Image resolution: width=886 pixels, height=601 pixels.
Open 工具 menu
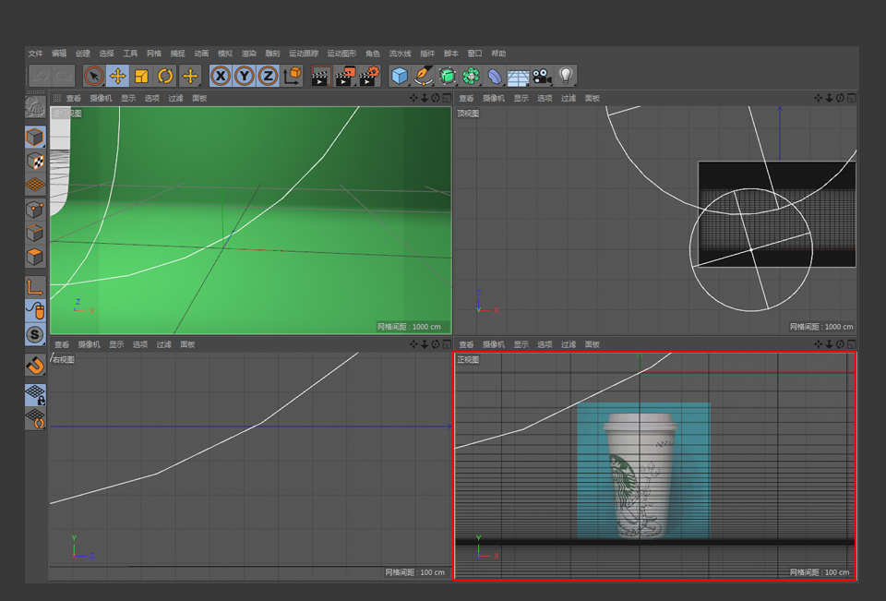coord(130,54)
